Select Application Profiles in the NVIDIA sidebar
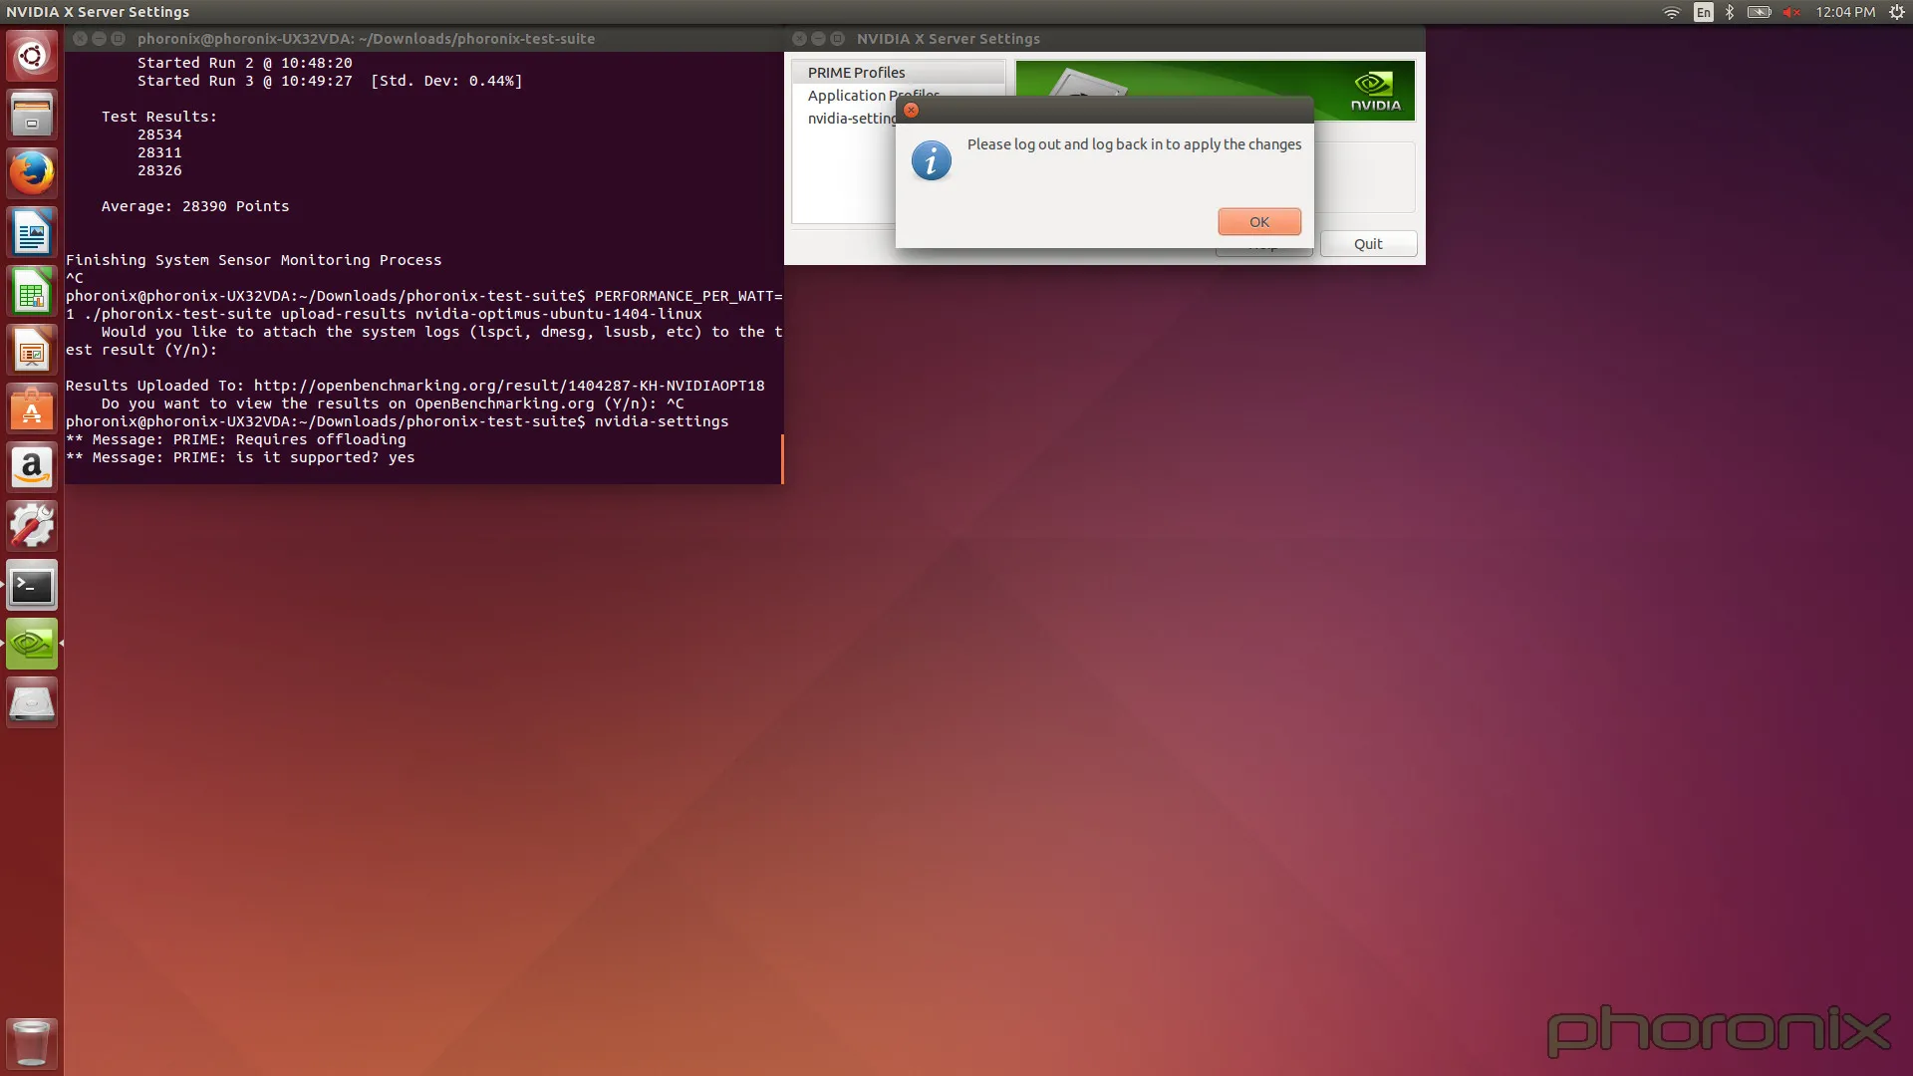 [x=874, y=96]
